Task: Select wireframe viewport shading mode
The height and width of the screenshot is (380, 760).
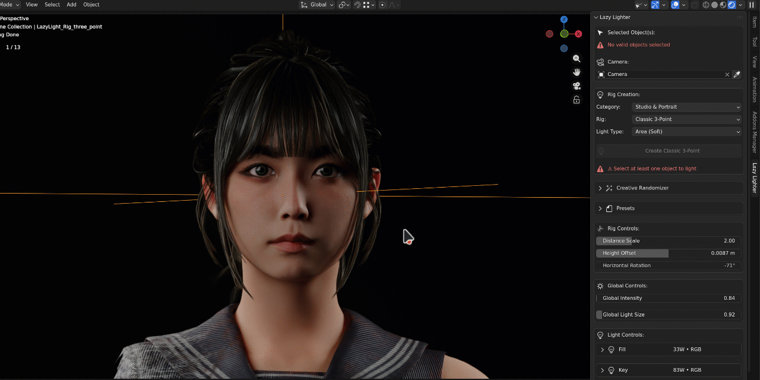Action: (706, 5)
